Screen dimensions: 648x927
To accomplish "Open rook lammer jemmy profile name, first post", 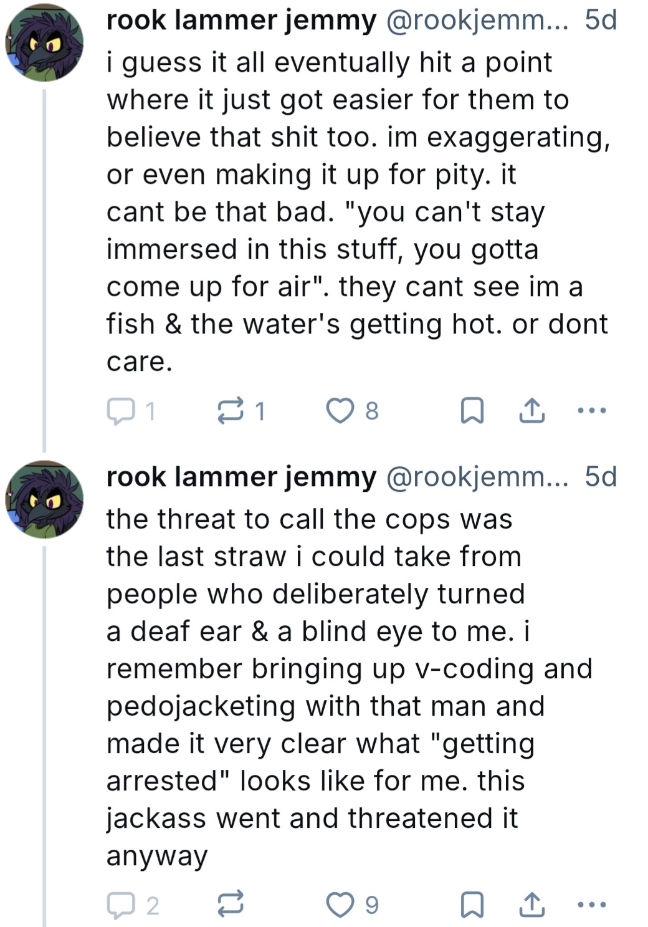I will [x=241, y=21].
